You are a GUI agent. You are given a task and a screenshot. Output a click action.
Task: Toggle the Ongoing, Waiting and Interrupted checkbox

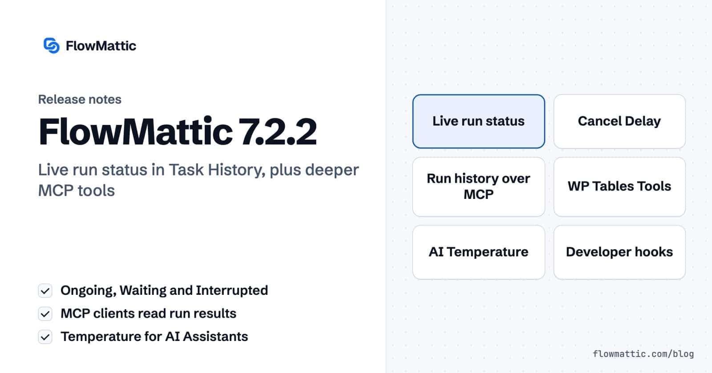pos(45,291)
